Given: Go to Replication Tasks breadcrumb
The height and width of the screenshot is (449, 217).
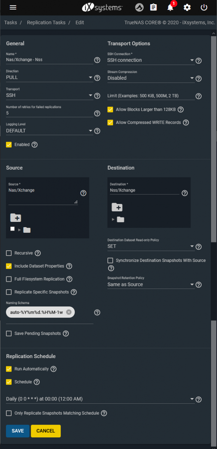Looking at the screenshot, I should pos(46,22).
